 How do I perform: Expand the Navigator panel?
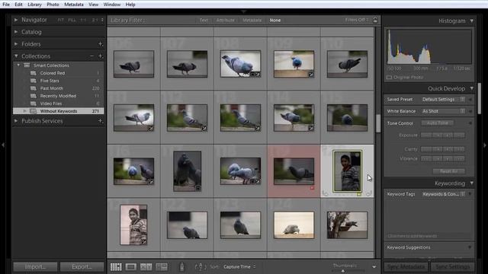(16, 20)
